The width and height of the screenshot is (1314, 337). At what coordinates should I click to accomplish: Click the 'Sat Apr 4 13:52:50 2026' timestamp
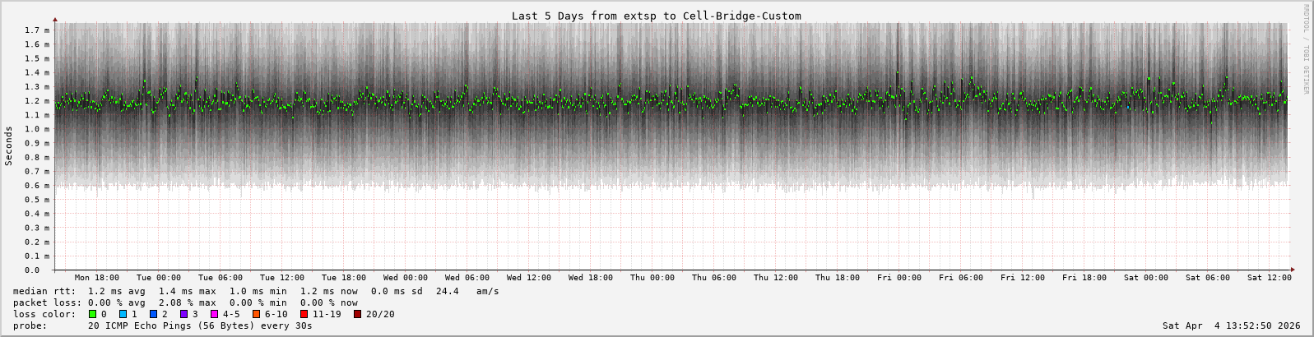[1231, 325]
